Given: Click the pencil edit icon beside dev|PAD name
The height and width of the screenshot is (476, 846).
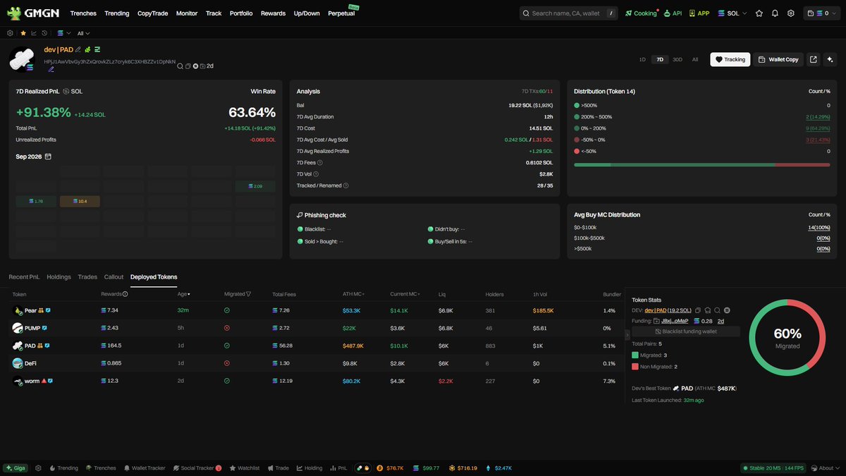Looking at the screenshot, I should [x=78, y=49].
